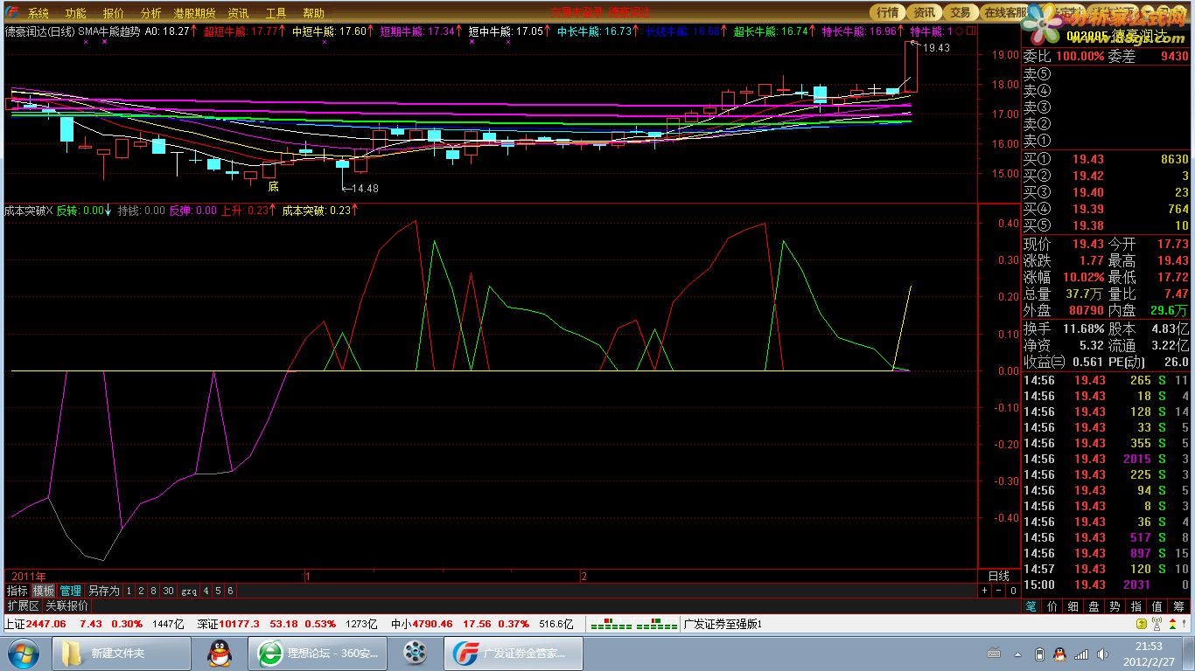
Task: Select template slot 4
Action: [206, 591]
